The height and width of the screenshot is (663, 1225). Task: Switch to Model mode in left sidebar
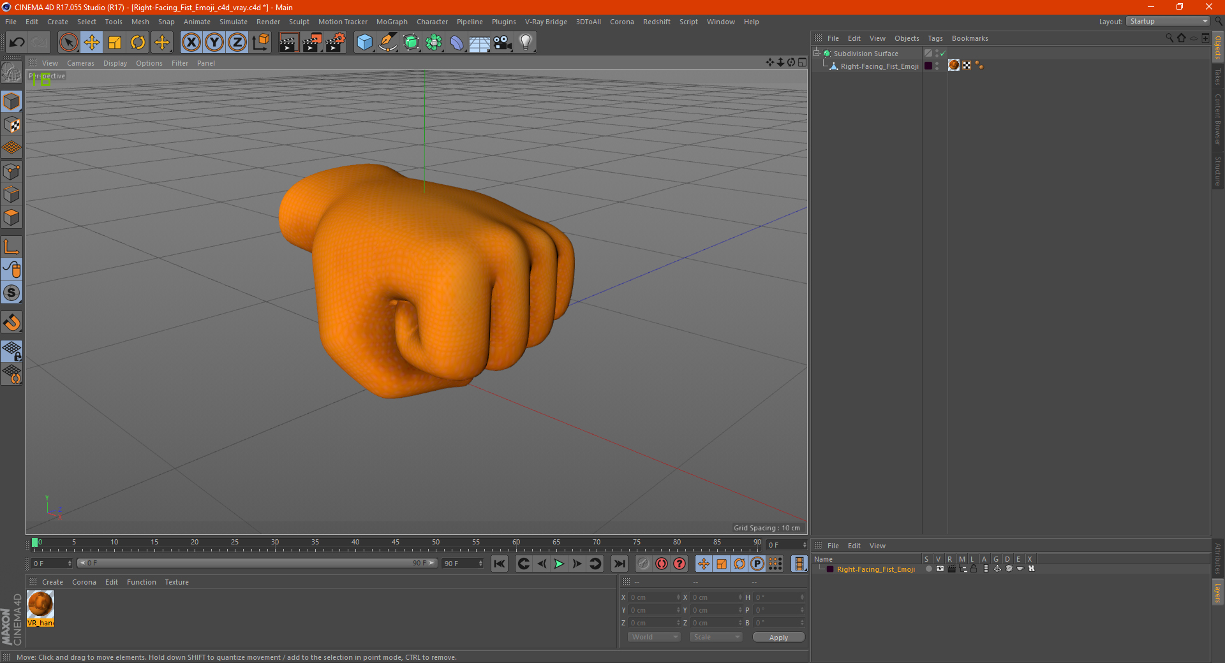point(12,101)
